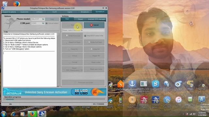Click the Read user code button
This screenshot has width=209, height=117.
coord(94,69)
